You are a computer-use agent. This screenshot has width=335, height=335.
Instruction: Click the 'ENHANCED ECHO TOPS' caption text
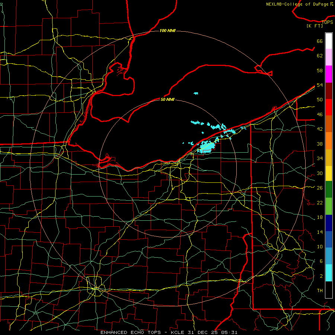click(131, 332)
